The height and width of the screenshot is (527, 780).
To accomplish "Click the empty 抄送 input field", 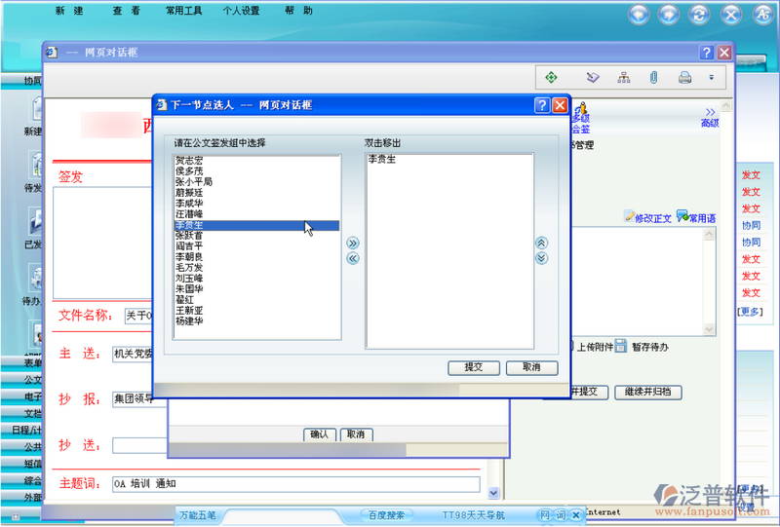I will click(x=139, y=445).
